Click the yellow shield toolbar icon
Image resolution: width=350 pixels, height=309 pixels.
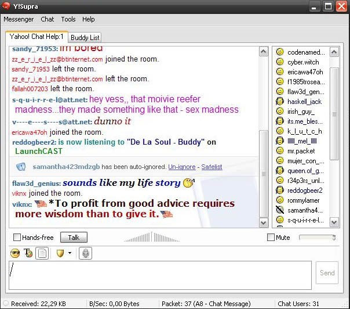pos(60,253)
